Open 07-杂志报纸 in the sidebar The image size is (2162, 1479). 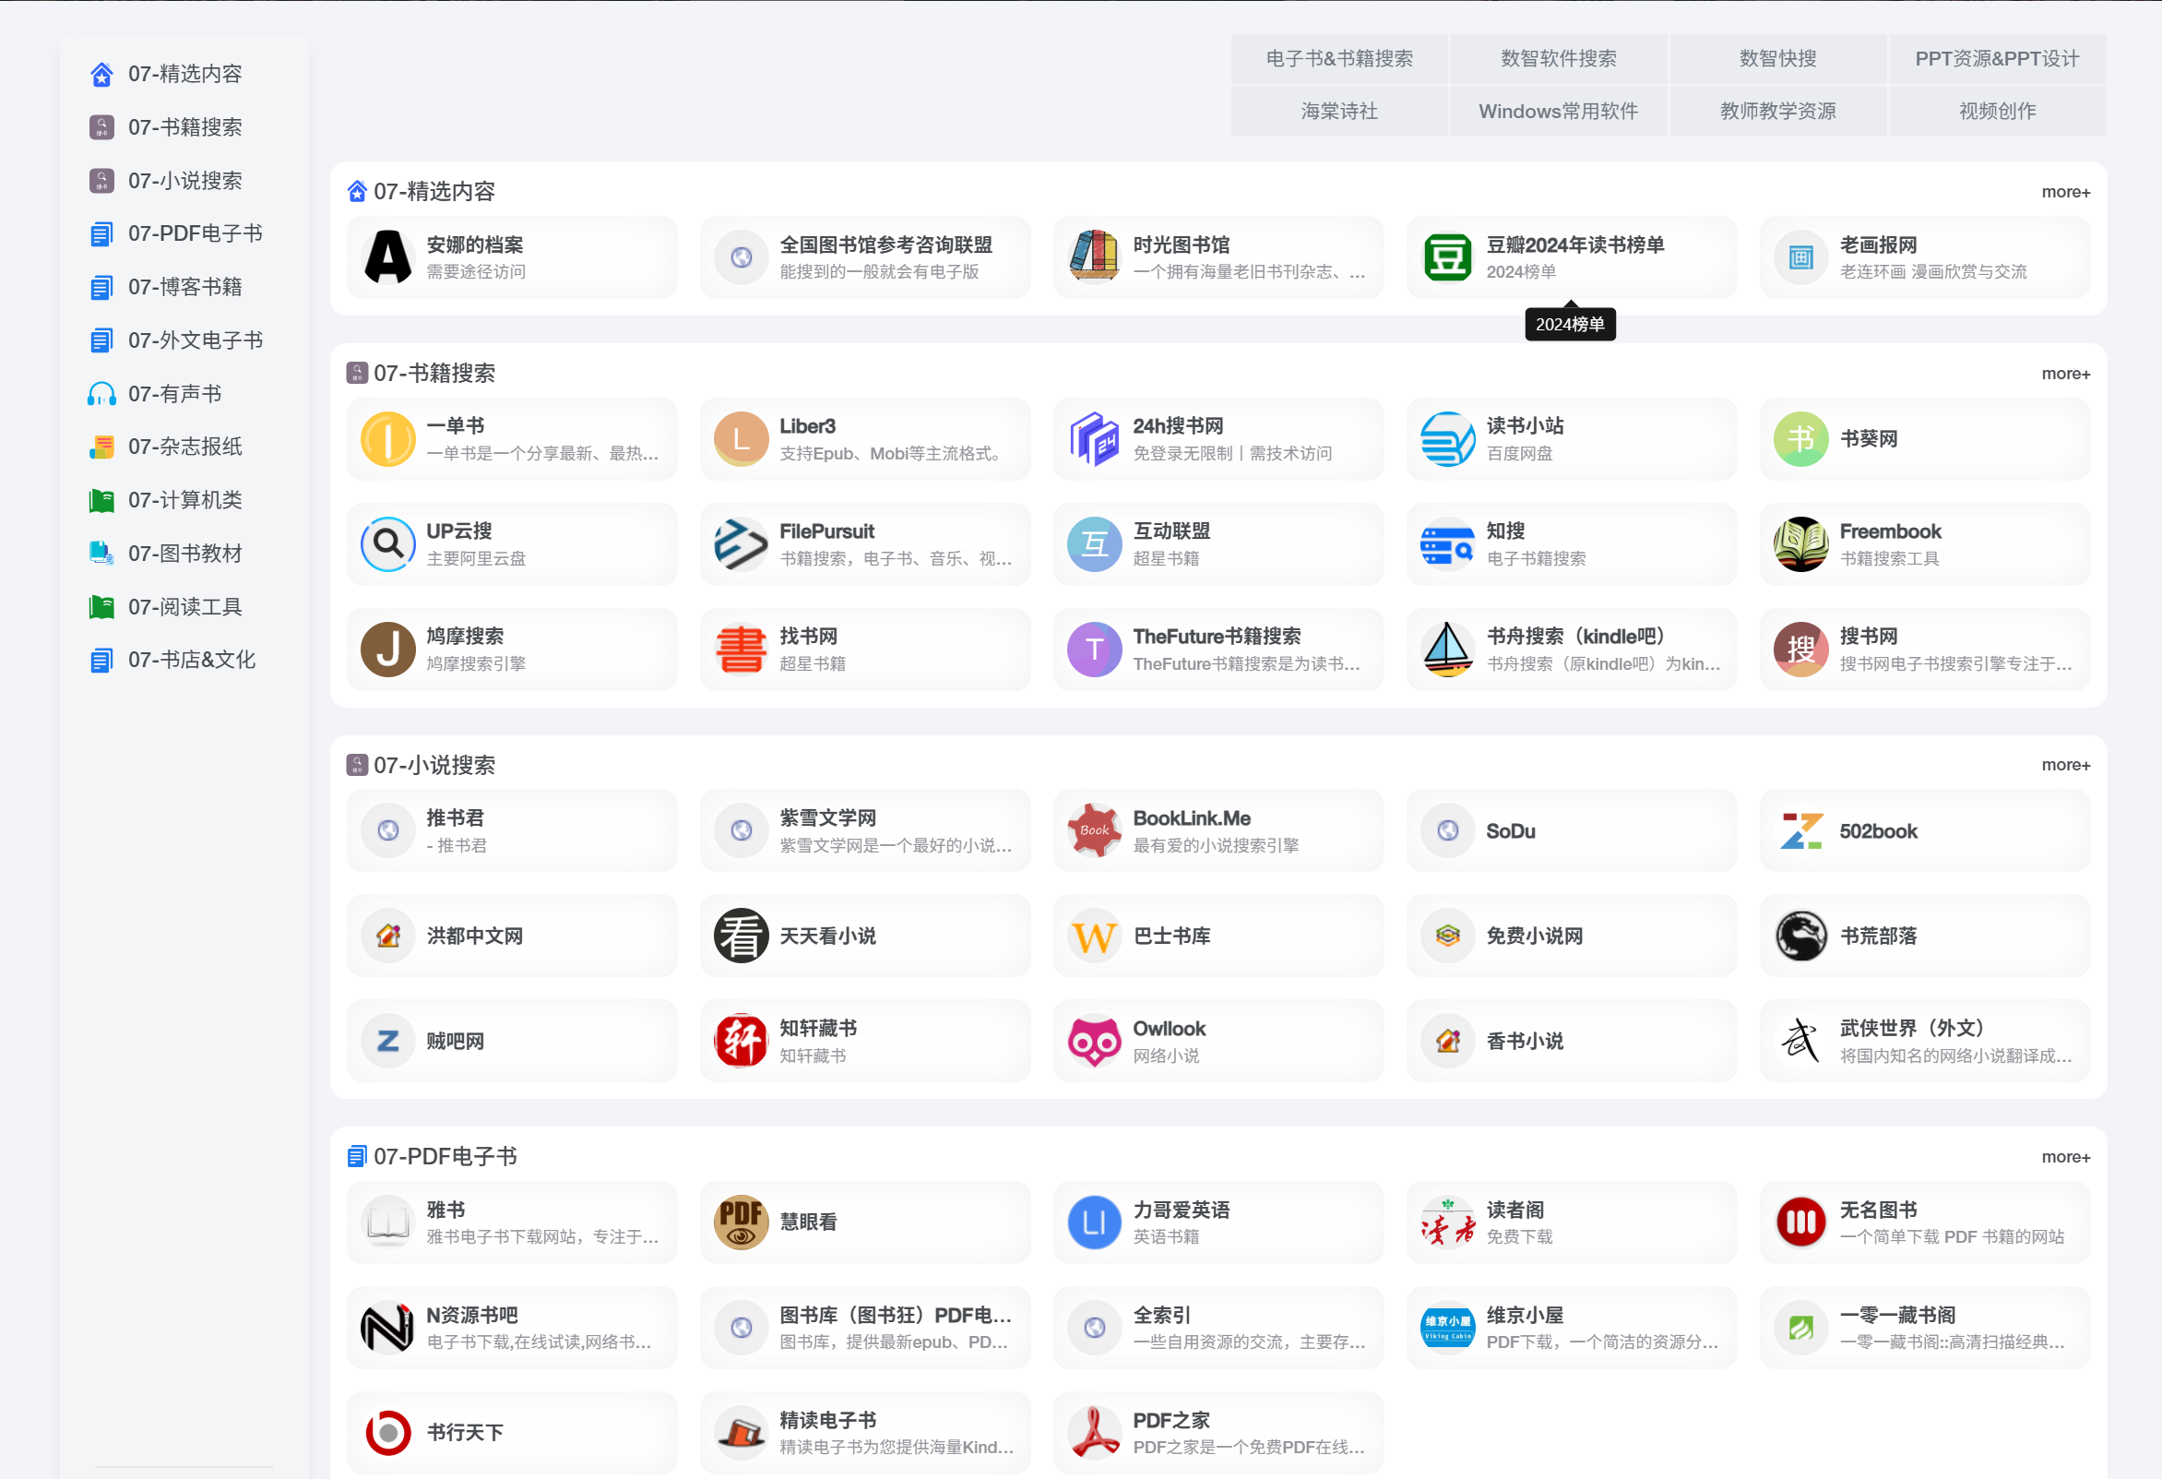pyautogui.click(x=184, y=447)
